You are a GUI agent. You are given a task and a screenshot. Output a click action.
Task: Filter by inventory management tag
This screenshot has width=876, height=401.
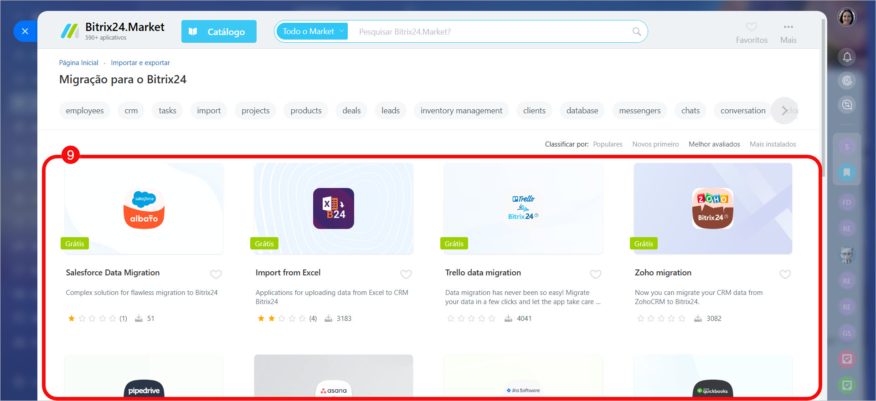click(x=461, y=111)
